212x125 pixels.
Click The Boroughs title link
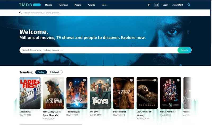coord(73,112)
